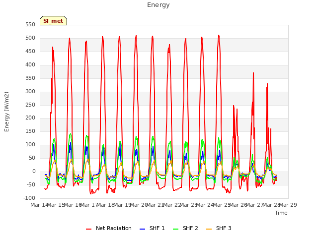Click the Mar 29 x-axis label

288,205
